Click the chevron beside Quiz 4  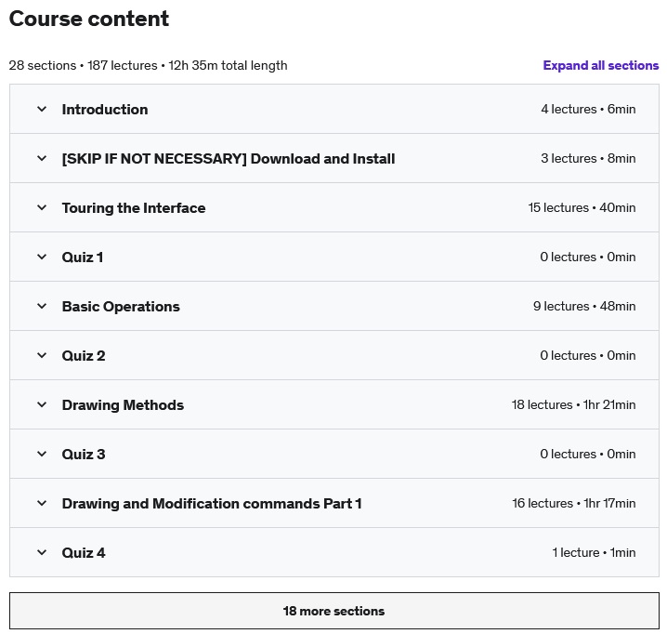tap(42, 552)
